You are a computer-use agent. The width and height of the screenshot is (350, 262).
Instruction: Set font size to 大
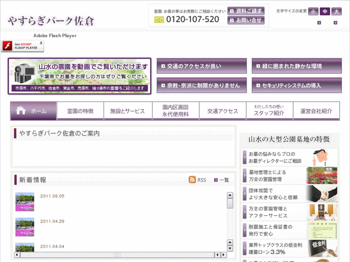point(337,12)
